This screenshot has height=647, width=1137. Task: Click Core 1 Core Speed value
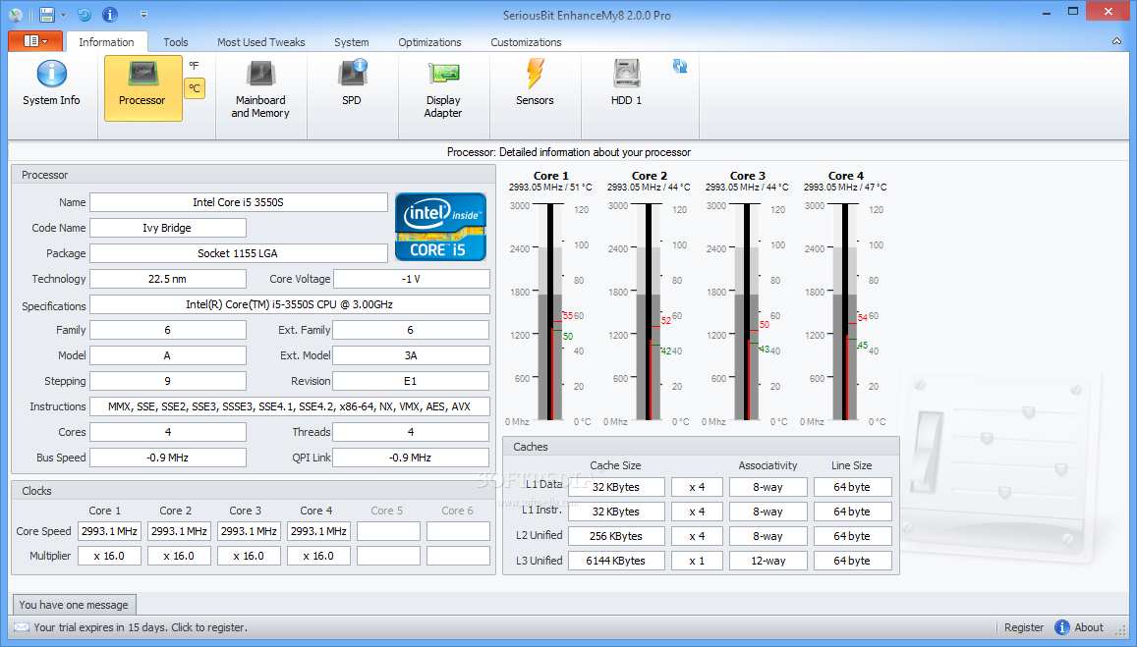(x=109, y=531)
